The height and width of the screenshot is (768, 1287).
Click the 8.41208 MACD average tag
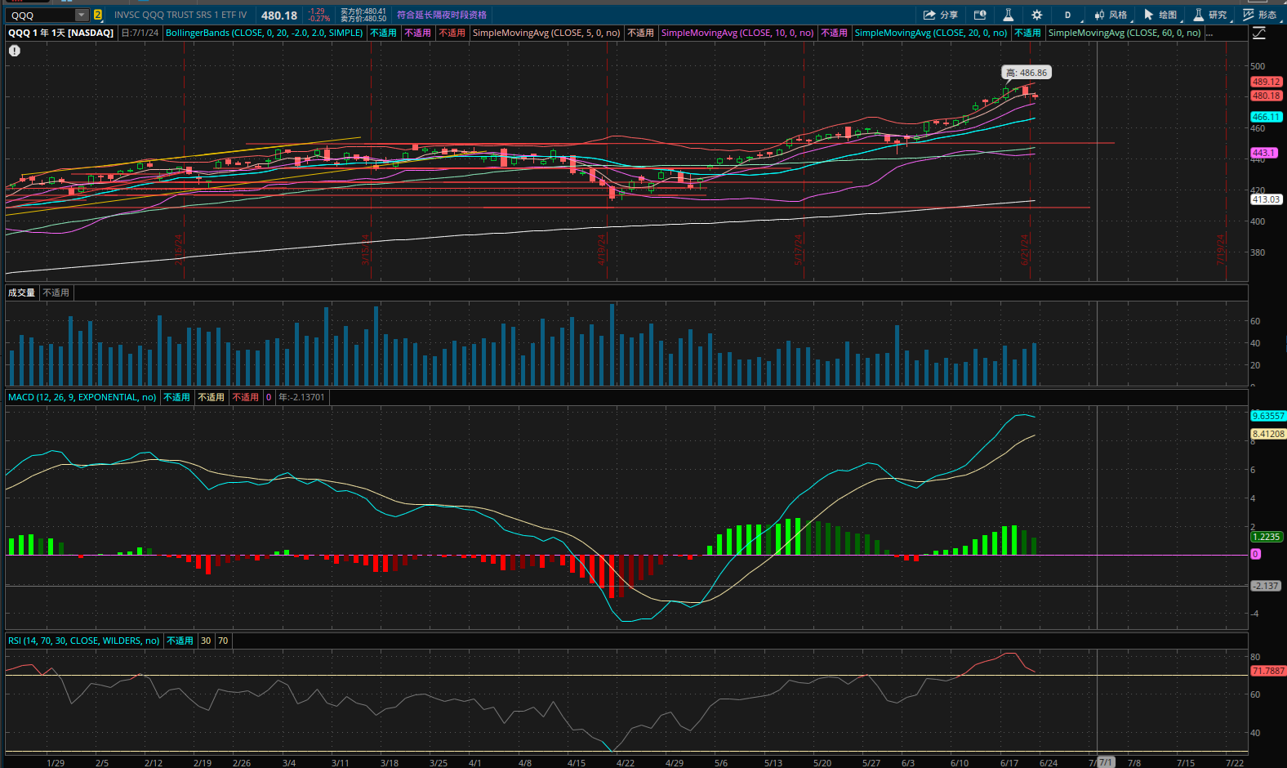coord(1268,434)
